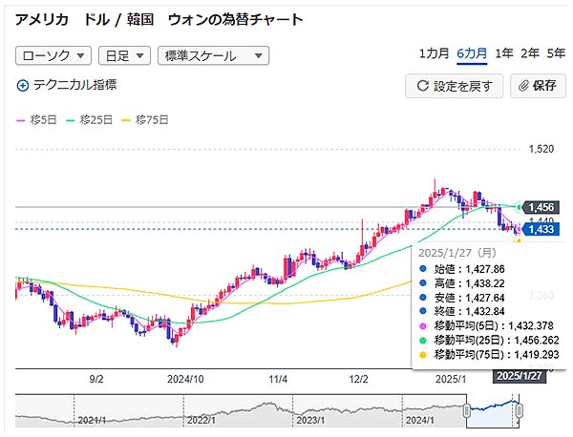Click the 設定を戻す reset button
573x437 pixels.
click(455, 86)
